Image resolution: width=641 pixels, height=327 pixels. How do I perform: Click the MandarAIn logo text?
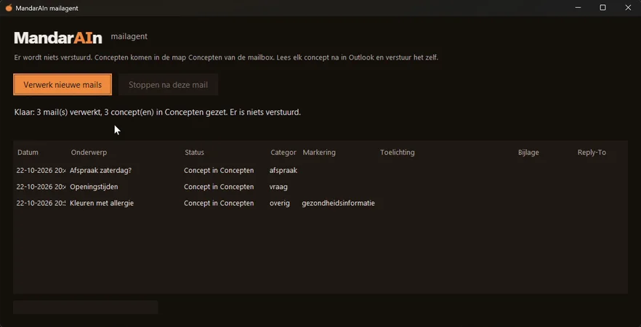[58, 38]
